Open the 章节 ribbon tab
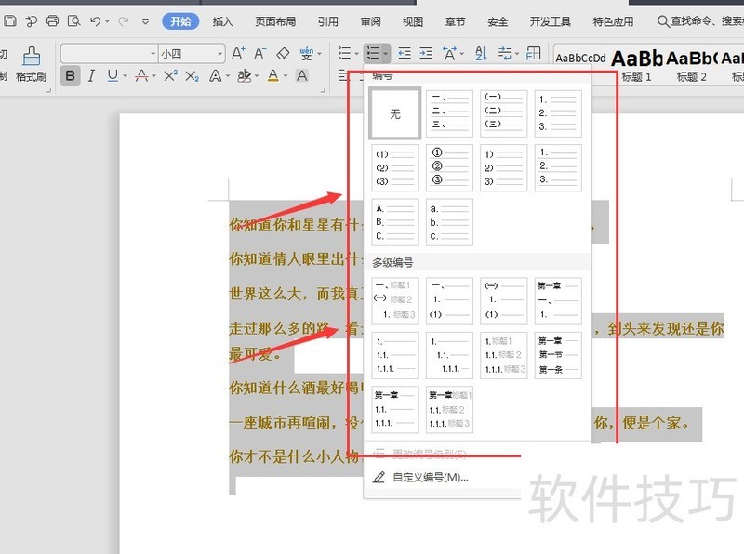 [456, 21]
